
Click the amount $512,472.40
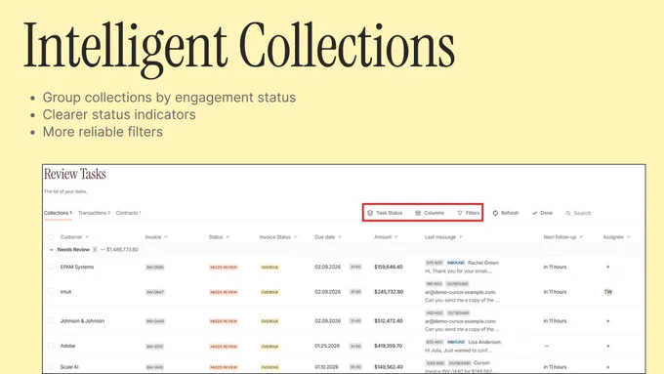[389, 321]
